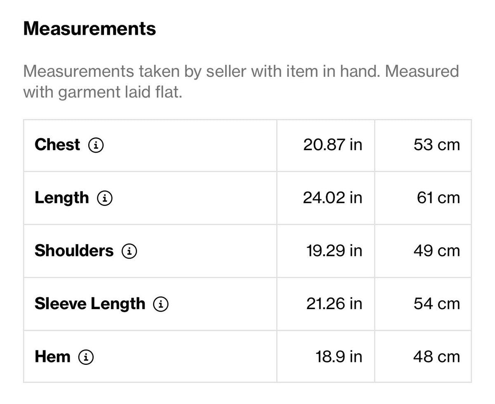495x404 pixels.
Task: Select the Shoulders label
Action: coord(74,251)
